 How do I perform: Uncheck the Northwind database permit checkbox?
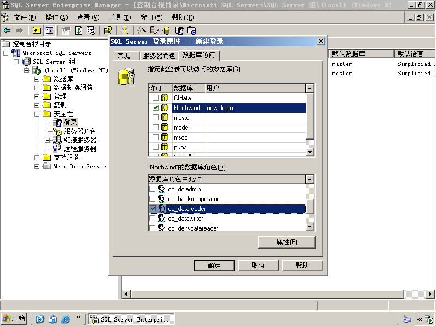[155, 107]
